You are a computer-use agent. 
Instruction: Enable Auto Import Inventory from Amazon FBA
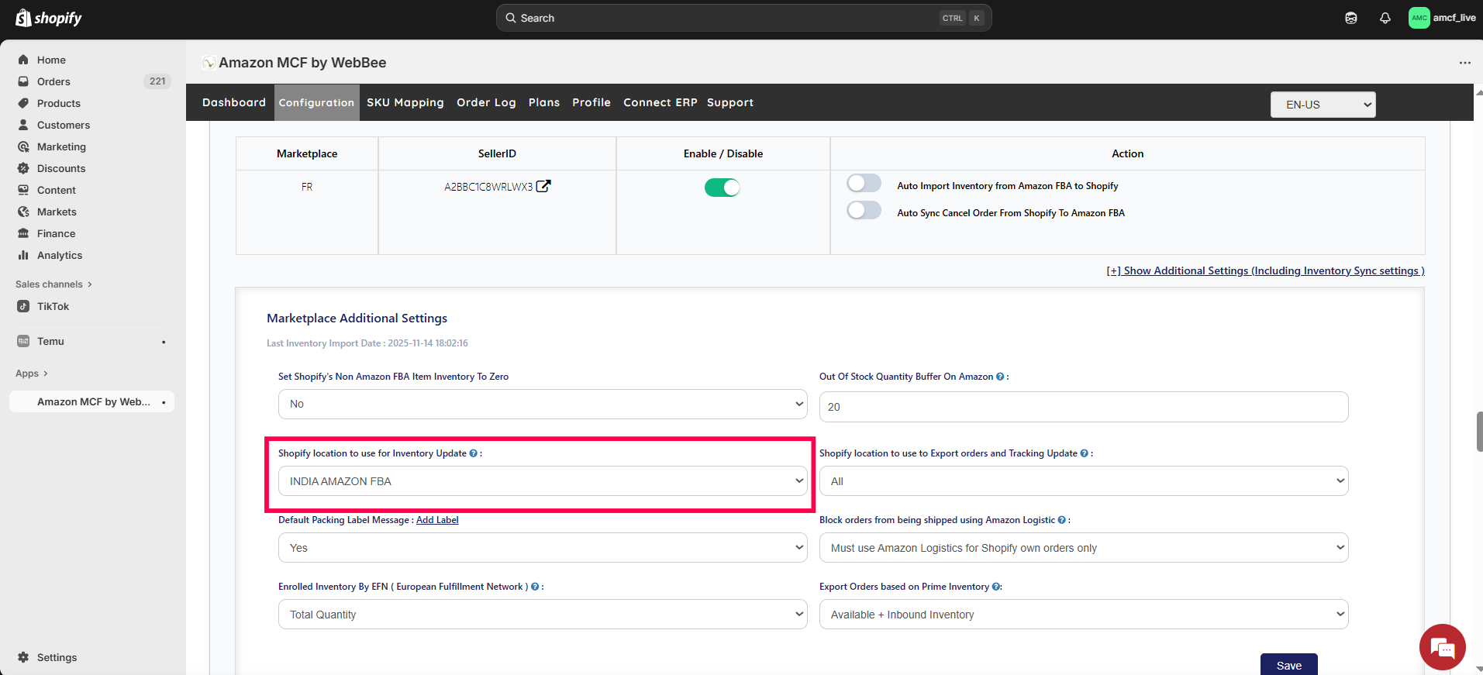[864, 184]
